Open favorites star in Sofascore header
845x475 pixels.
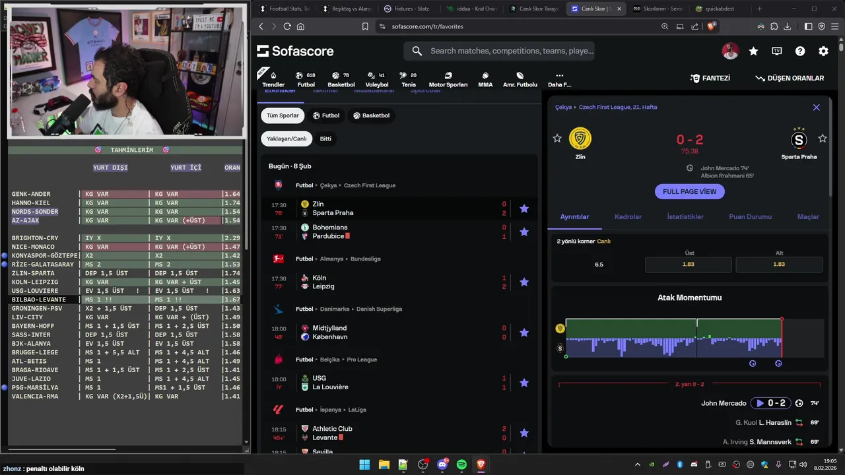click(753, 51)
